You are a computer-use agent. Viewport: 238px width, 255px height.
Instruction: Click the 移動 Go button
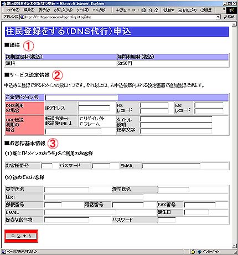click(x=229, y=17)
